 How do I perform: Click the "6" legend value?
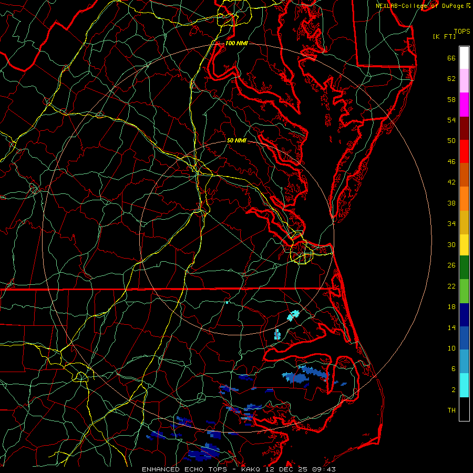454,368
